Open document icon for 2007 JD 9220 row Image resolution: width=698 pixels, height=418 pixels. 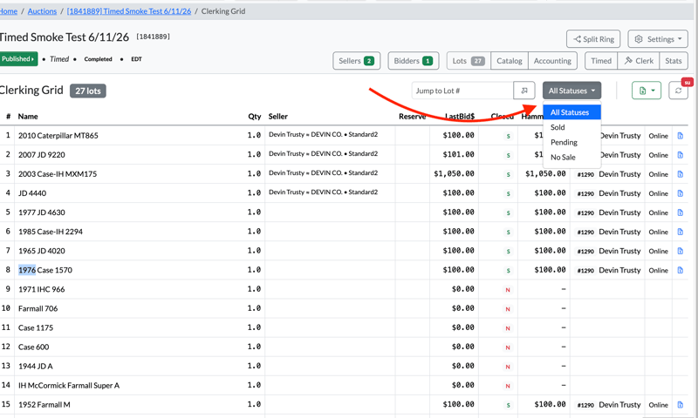click(681, 155)
